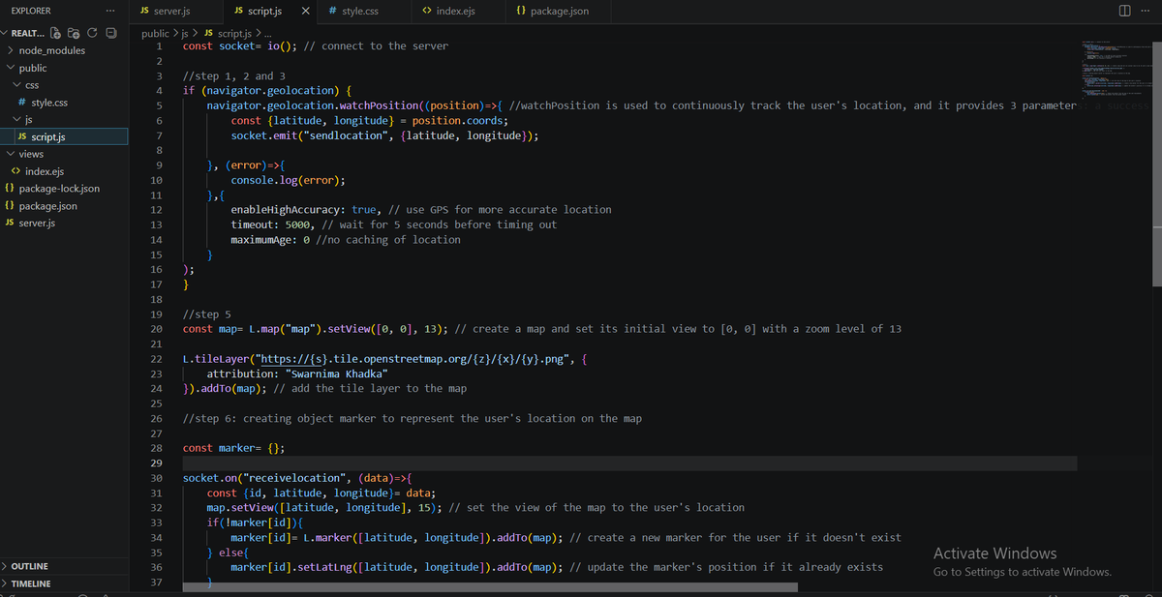The width and height of the screenshot is (1162, 597).
Task: Click the JS icon in the breadcrumb path
Action: point(208,33)
